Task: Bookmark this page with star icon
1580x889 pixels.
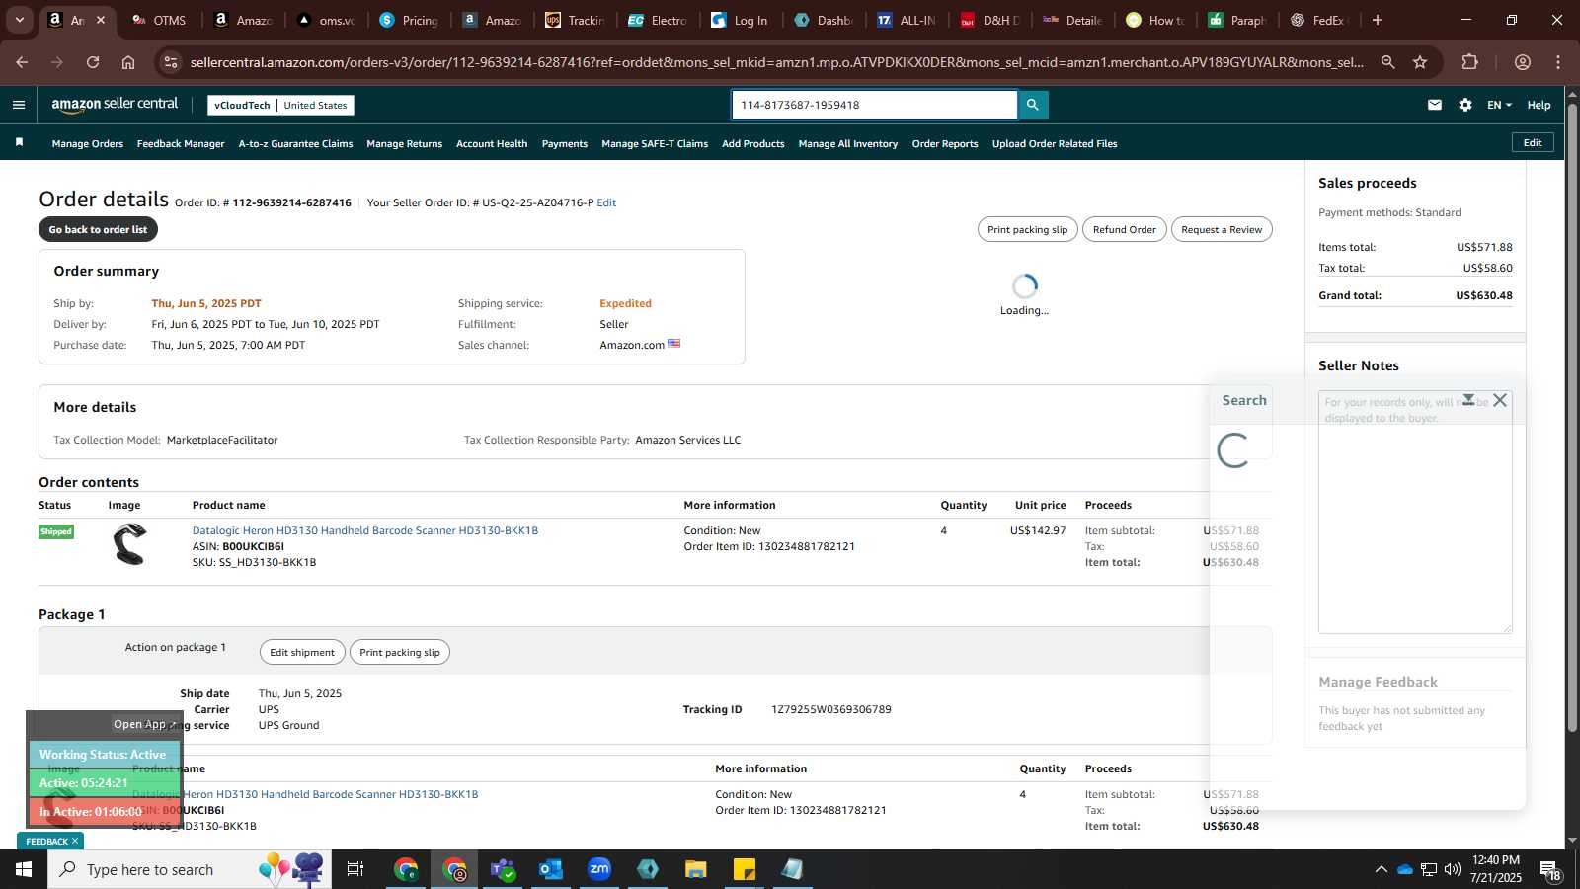Action: coord(1420,62)
